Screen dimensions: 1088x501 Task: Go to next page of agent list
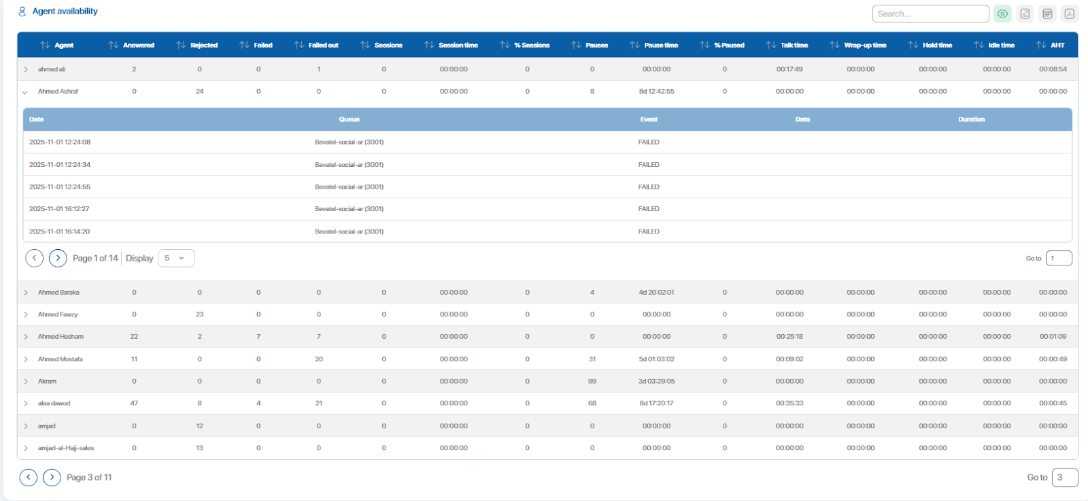tap(52, 477)
